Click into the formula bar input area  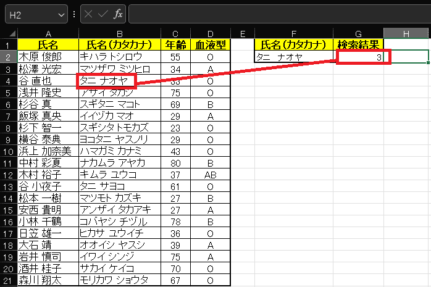pos(278,14)
